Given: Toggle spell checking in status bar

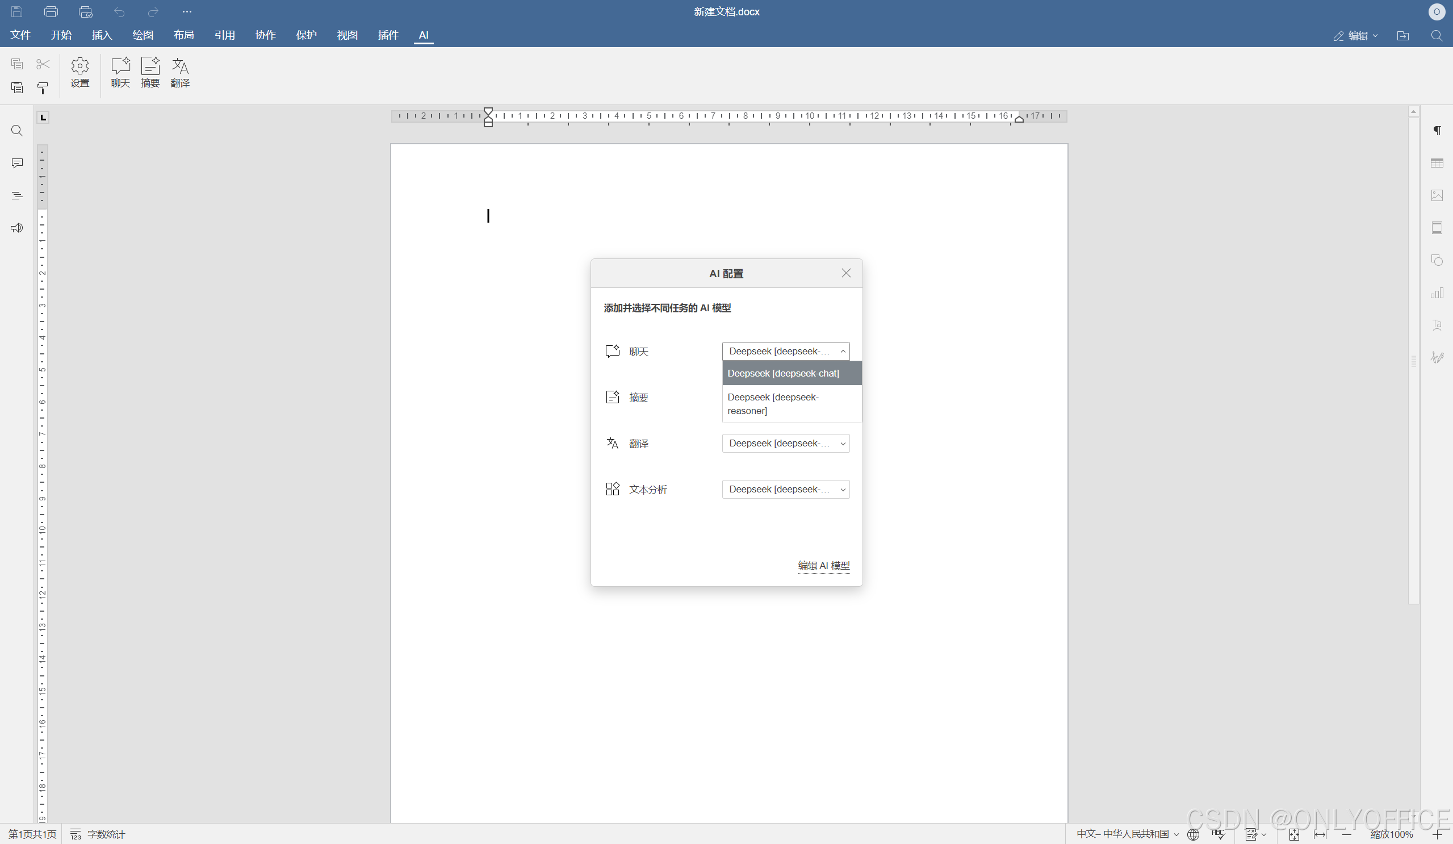Looking at the screenshot, I should pyautogui.click(x=1218, y=834).
